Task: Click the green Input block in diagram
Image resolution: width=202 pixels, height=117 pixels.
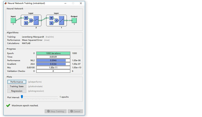Action: click(x=13, y=20)
